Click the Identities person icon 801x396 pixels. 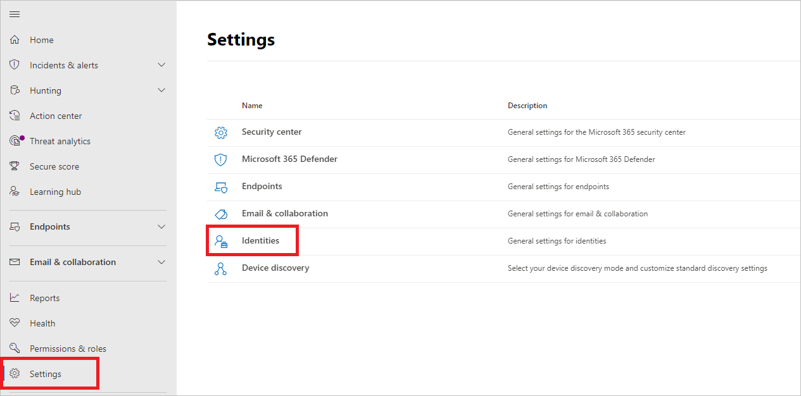click(220, 241)
